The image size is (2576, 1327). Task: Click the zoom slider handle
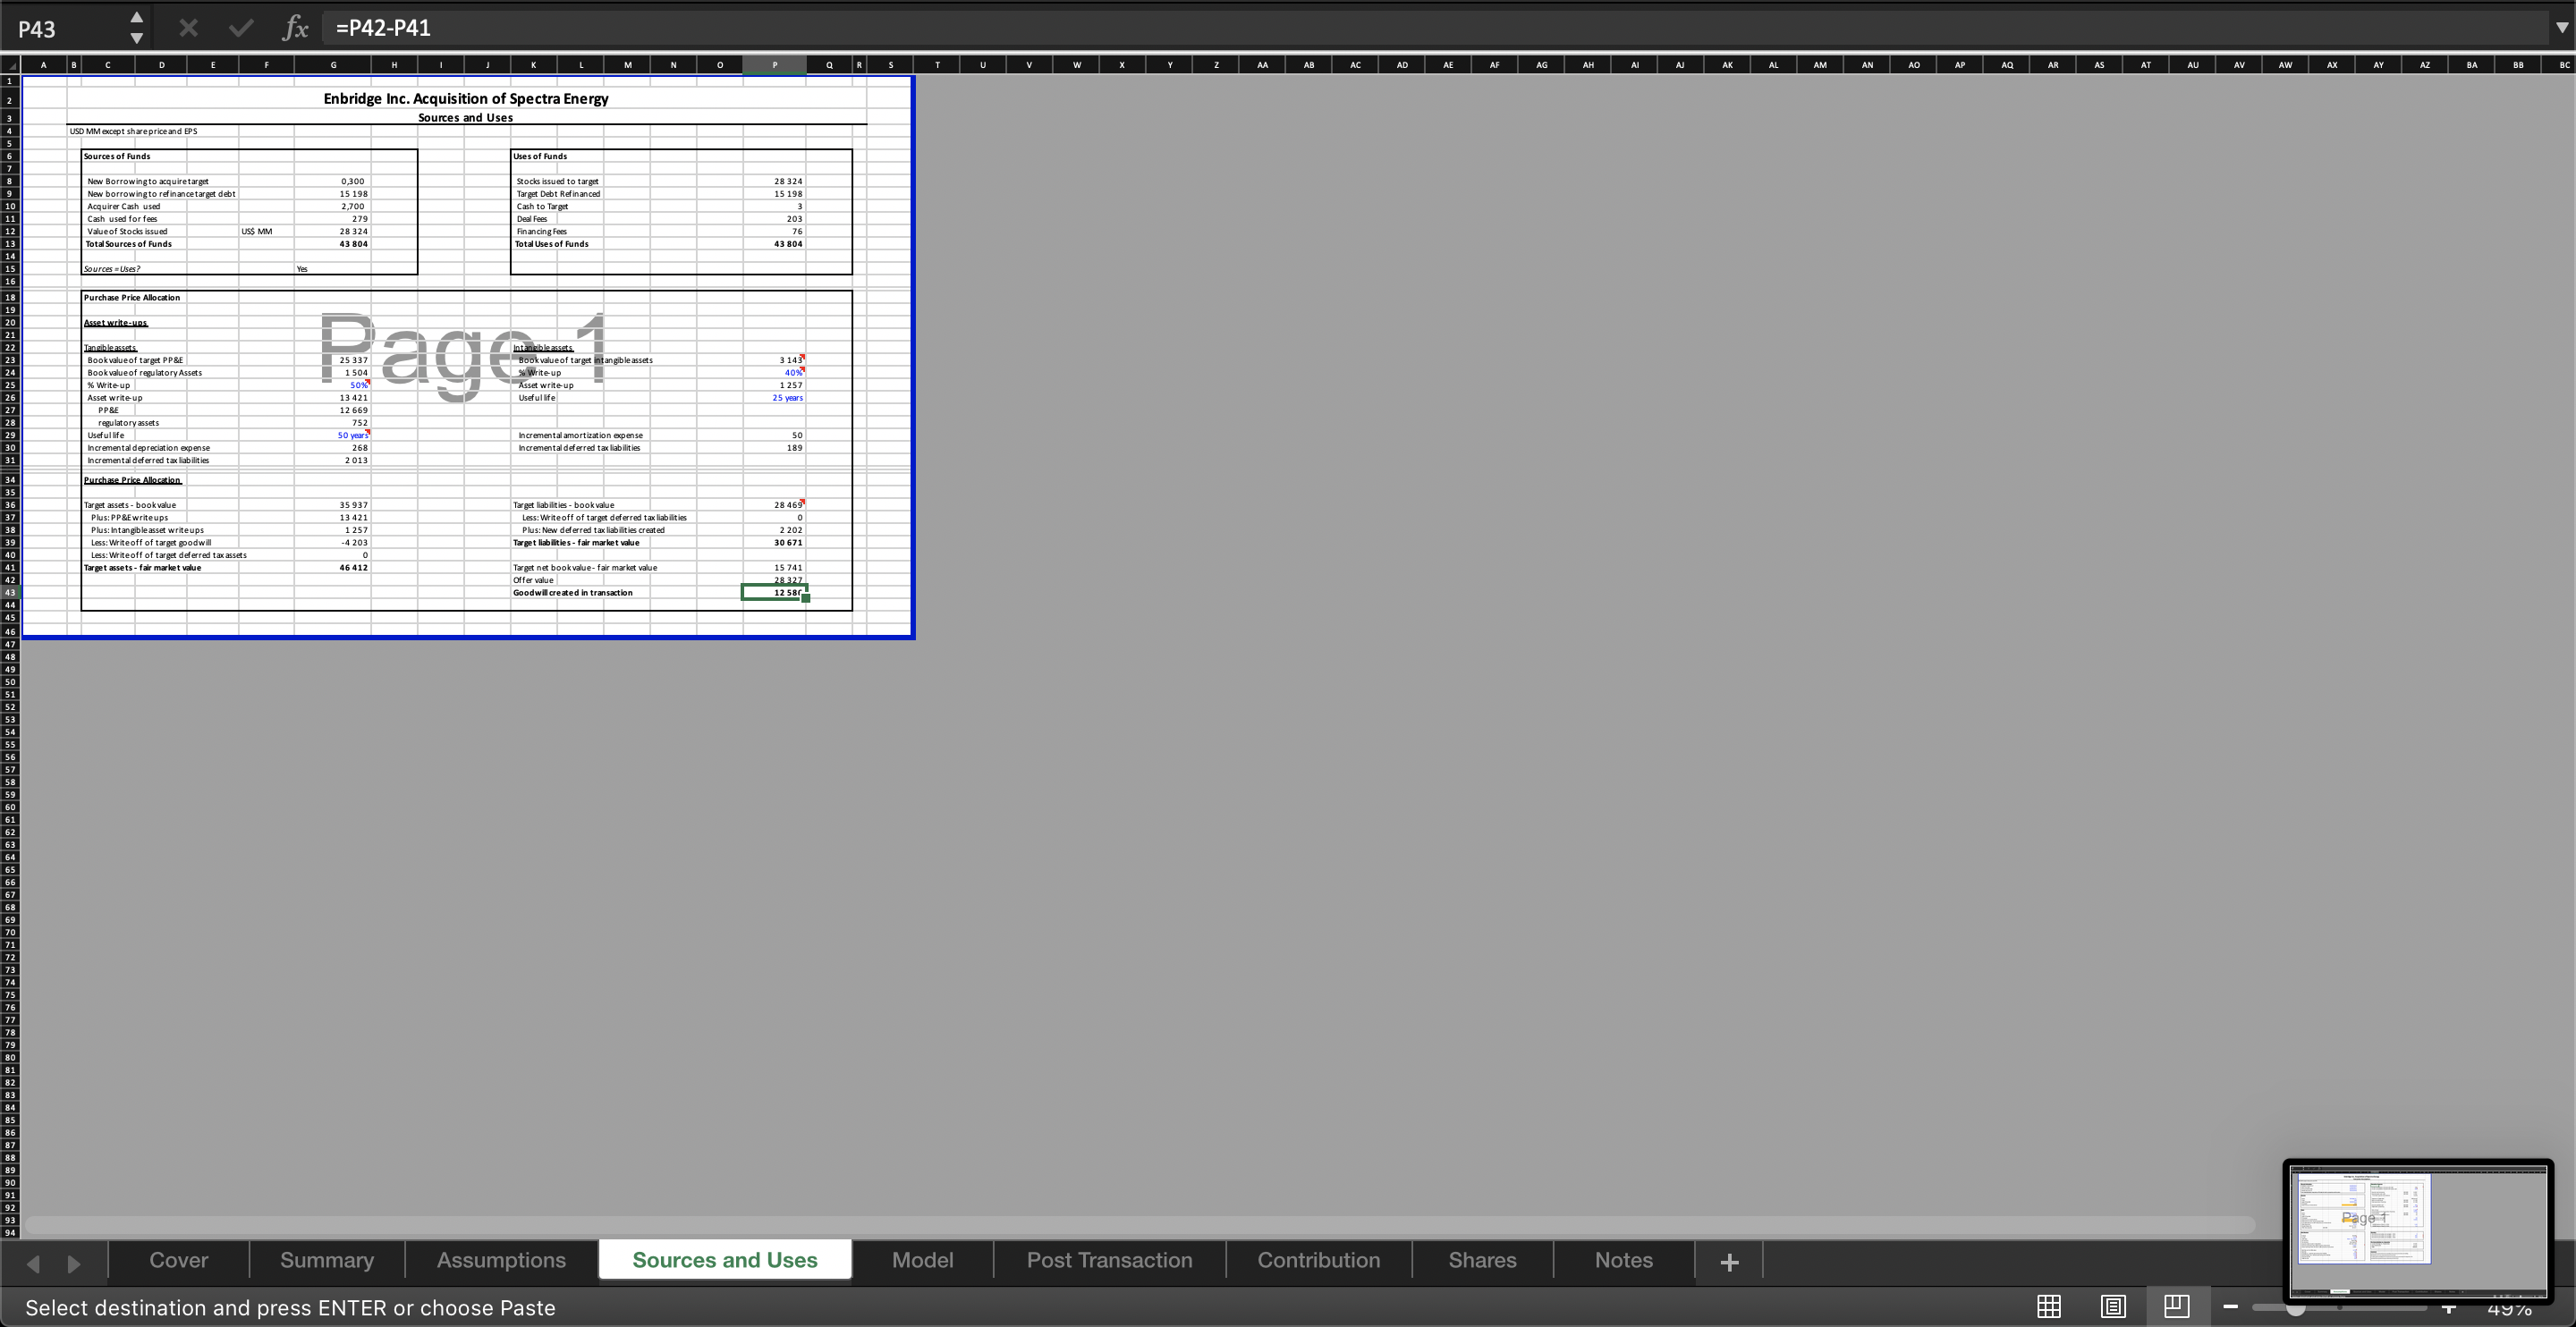click(x=2296, y=1307)
